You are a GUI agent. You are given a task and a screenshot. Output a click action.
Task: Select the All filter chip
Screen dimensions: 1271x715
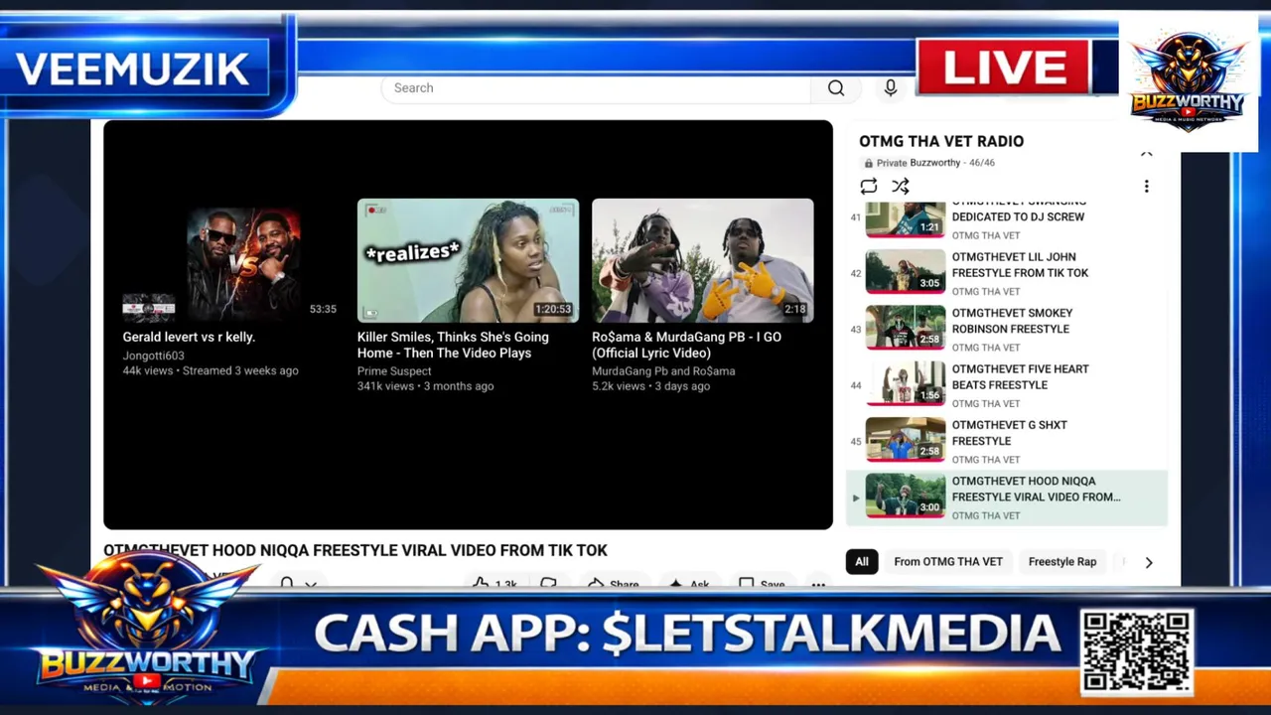[862, 562]
